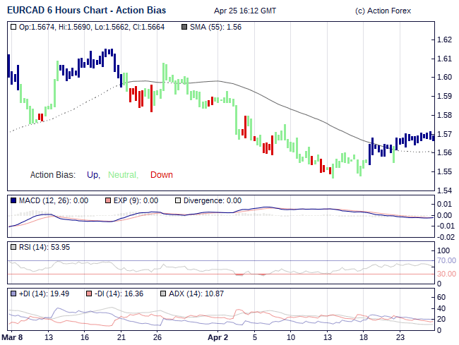The width and height of the screenshot is (459, 345).
Task: Click the -DI (14): 16.36 label
Action: coord(119,293)
